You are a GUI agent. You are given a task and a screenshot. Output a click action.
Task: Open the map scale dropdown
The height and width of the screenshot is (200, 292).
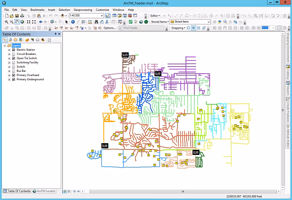tap(102, 15)
